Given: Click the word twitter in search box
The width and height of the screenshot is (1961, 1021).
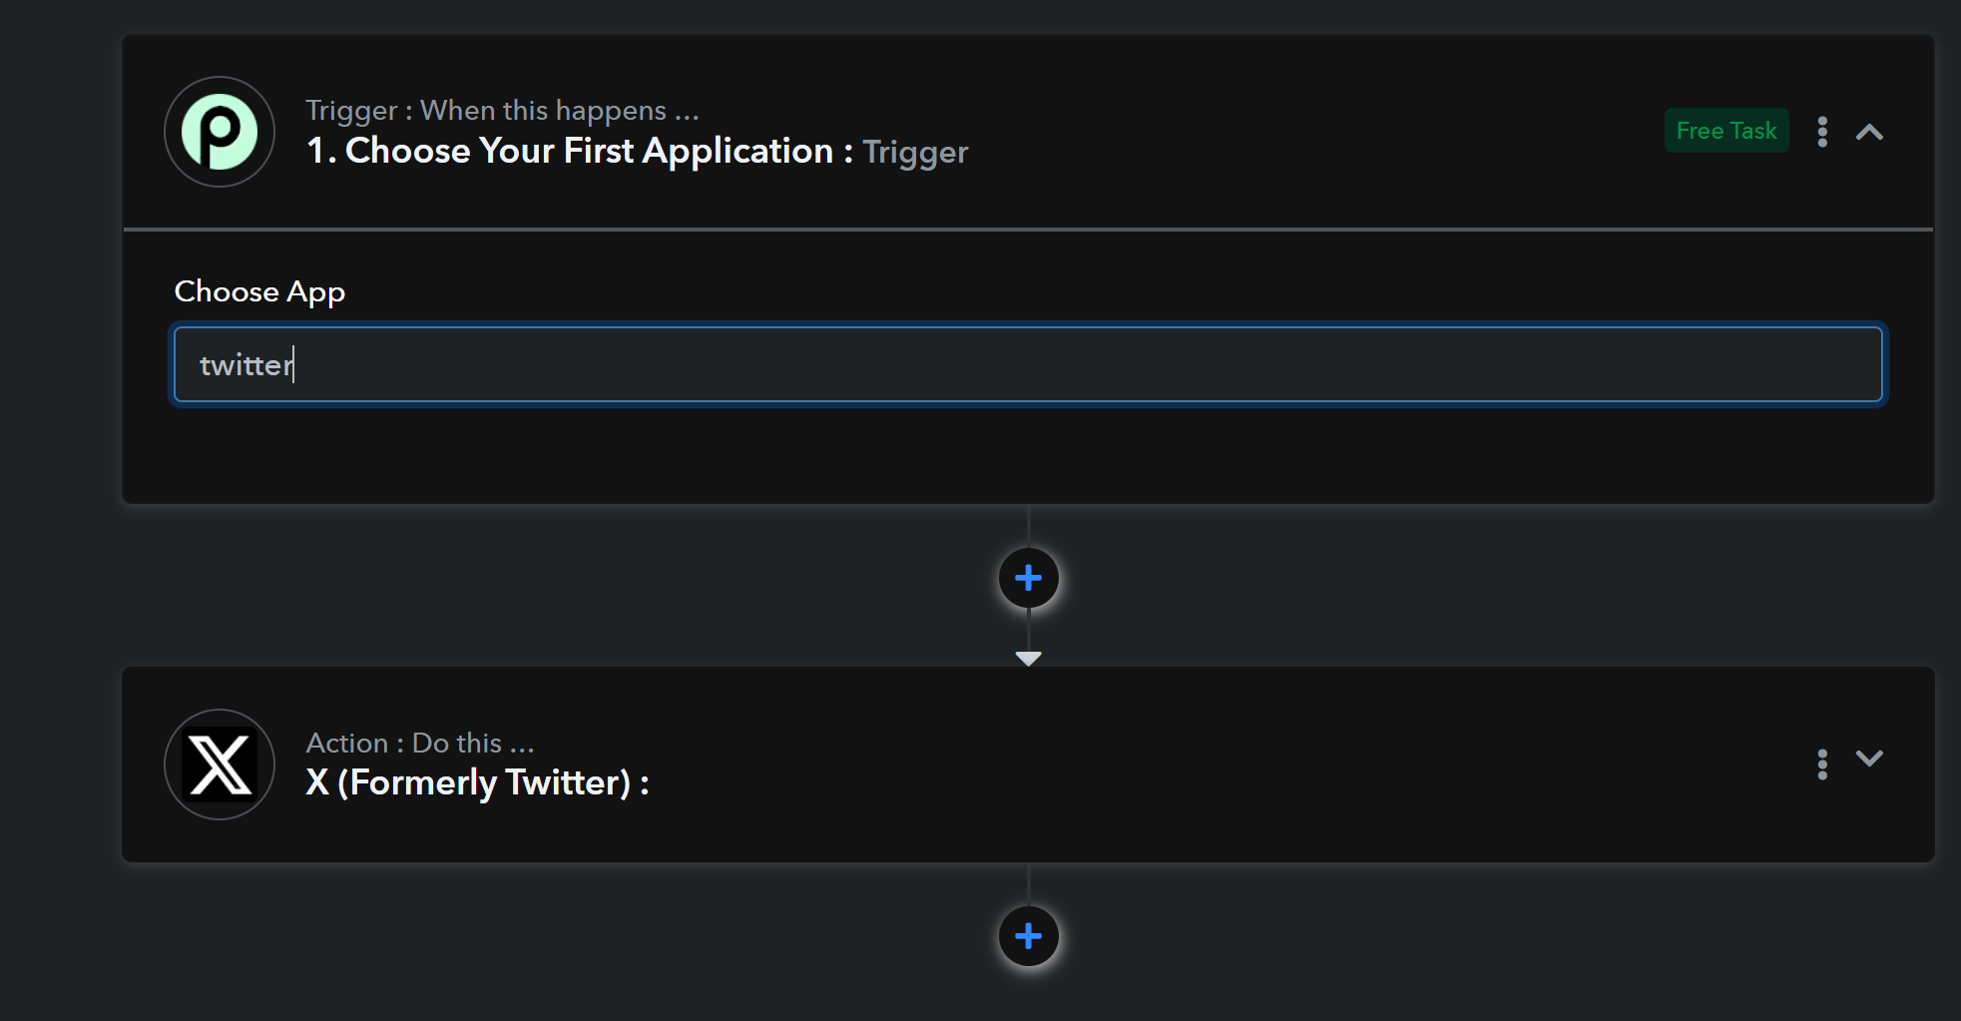Looking at the screenshot, I should [x=246, y=365].
